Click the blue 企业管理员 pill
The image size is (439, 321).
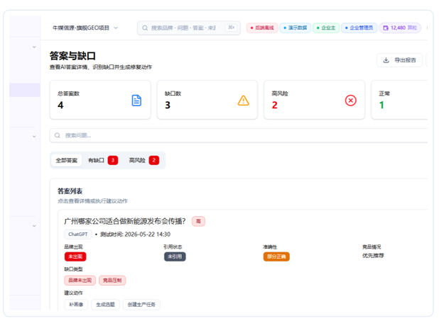[x=359, y=28]
